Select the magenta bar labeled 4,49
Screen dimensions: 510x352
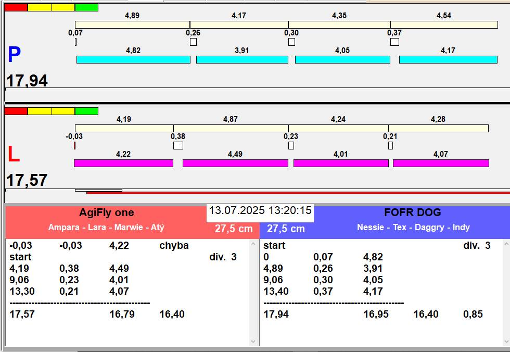235,163
